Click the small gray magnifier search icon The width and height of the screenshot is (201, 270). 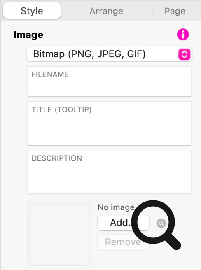161,223
